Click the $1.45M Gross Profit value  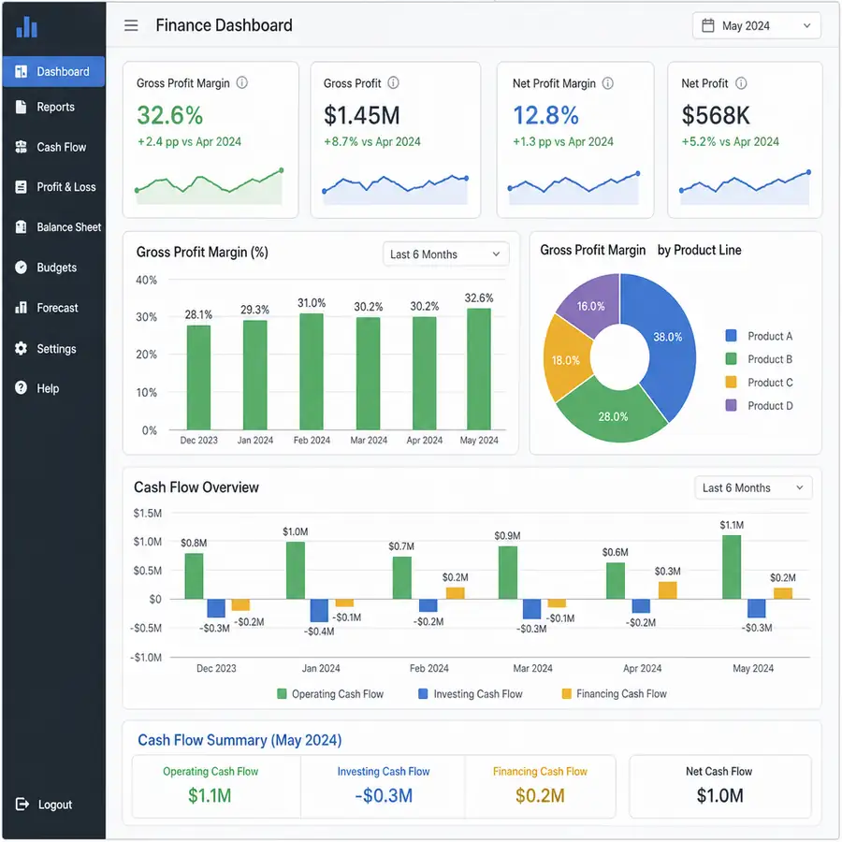pyautogui.click(x=361, y=115)
